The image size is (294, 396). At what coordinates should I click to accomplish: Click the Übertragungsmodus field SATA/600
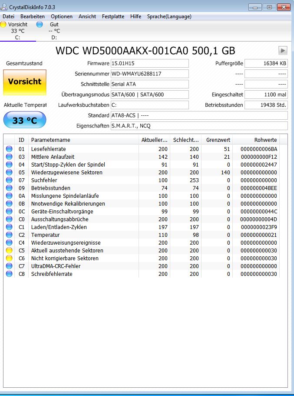click(150, 95)
